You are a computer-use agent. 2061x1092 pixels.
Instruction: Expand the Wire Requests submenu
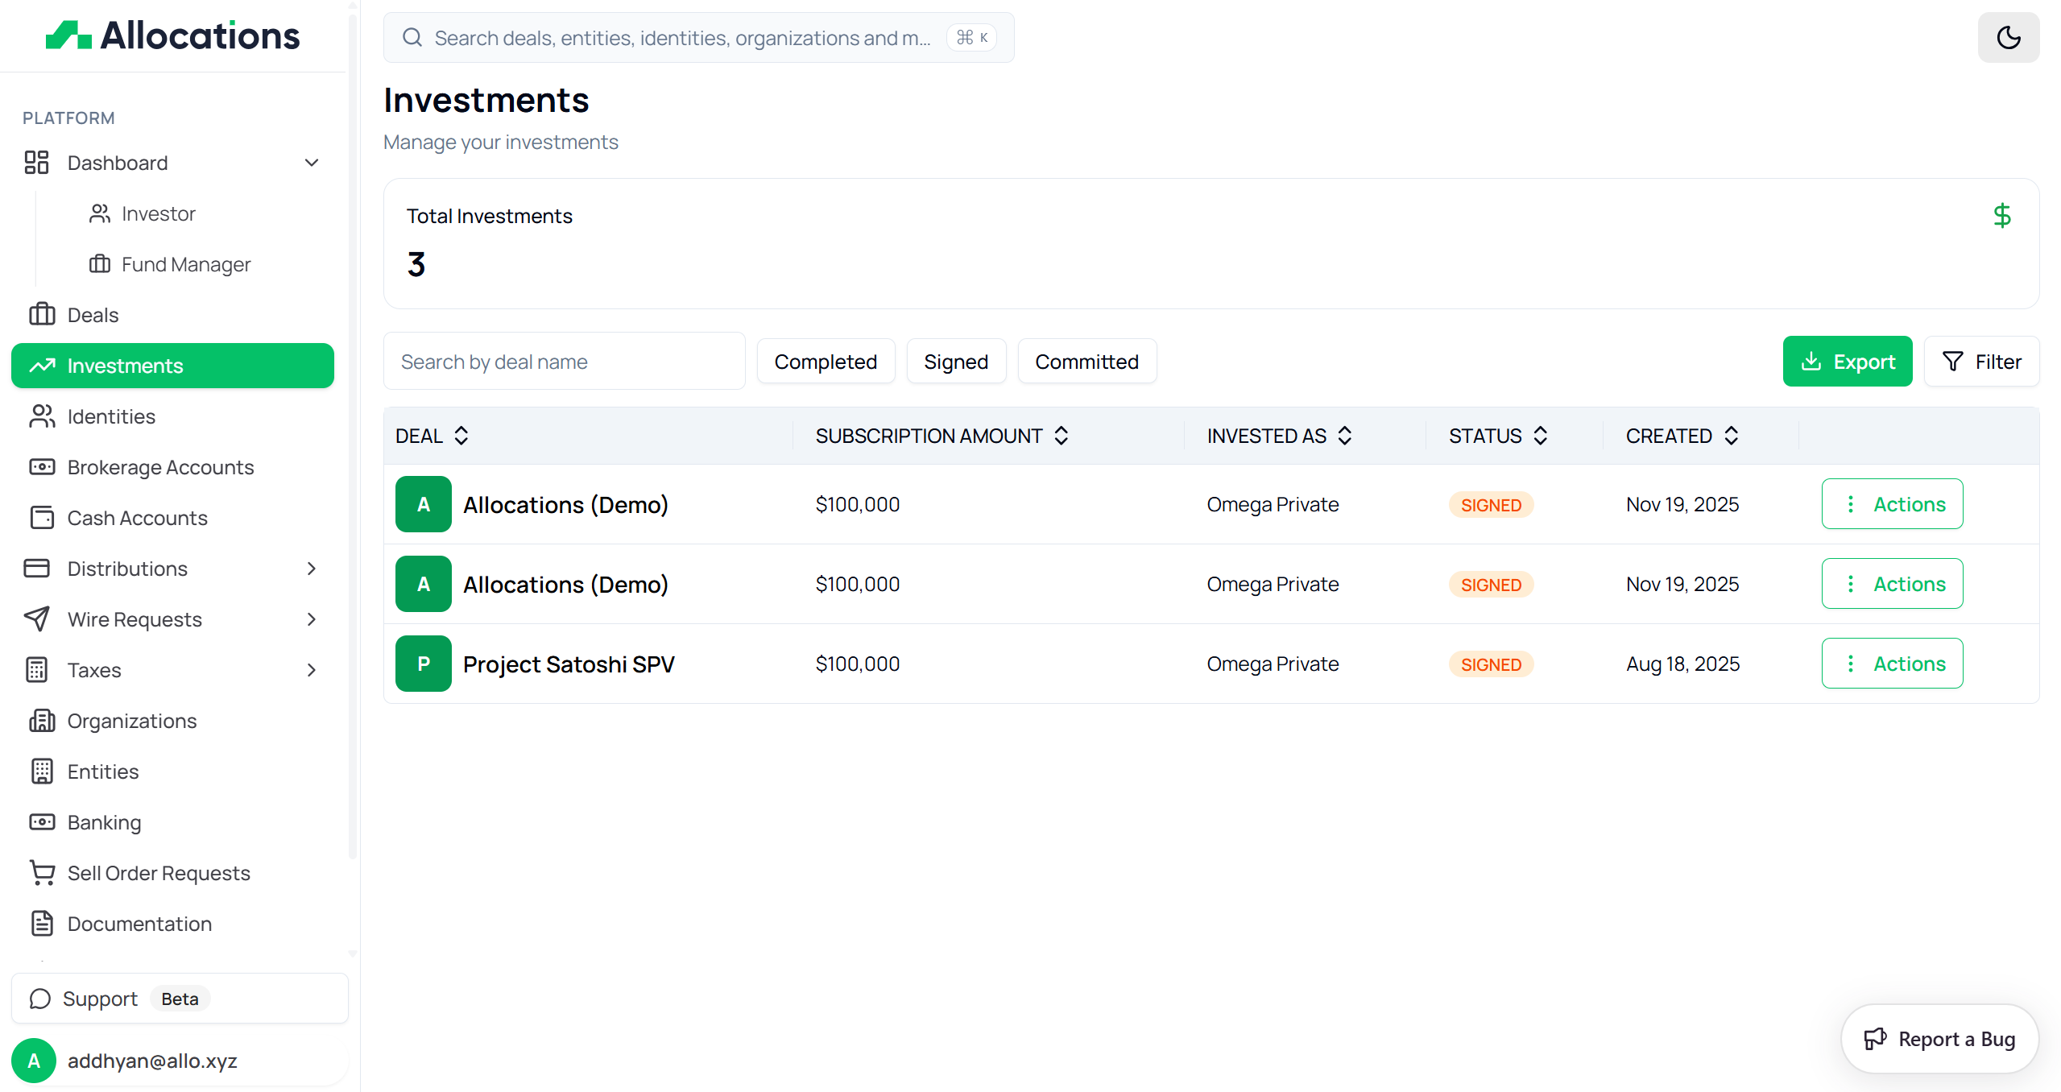tap(312, 619)
